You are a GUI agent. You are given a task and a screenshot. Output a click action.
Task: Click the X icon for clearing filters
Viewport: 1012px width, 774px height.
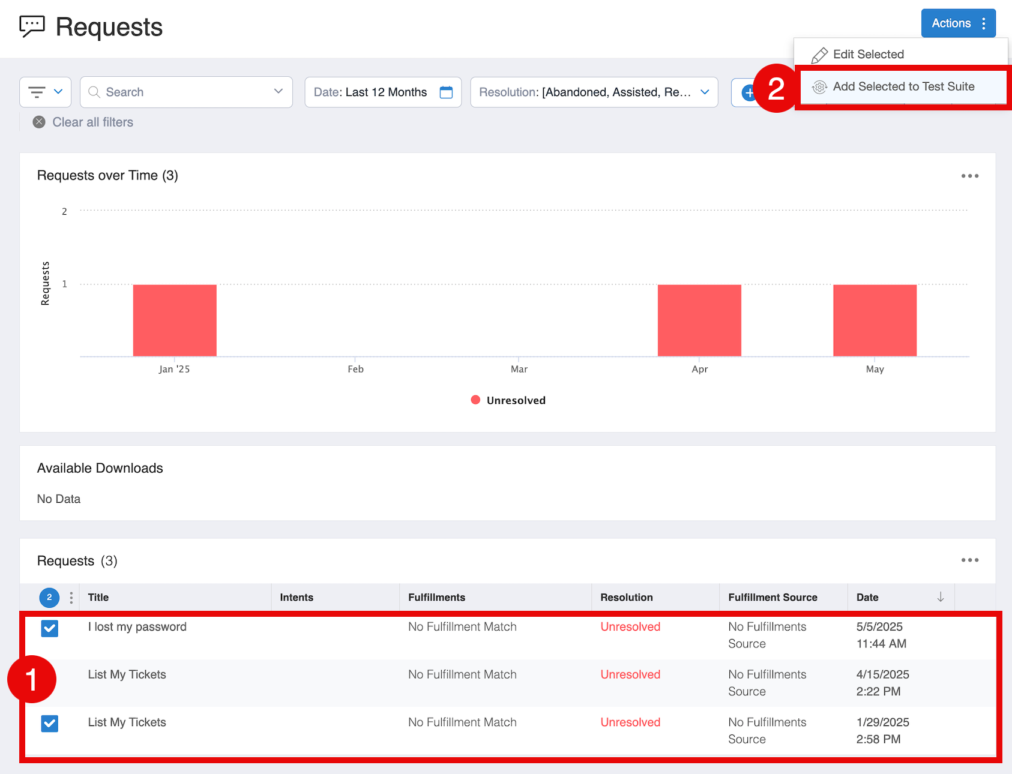39,122
